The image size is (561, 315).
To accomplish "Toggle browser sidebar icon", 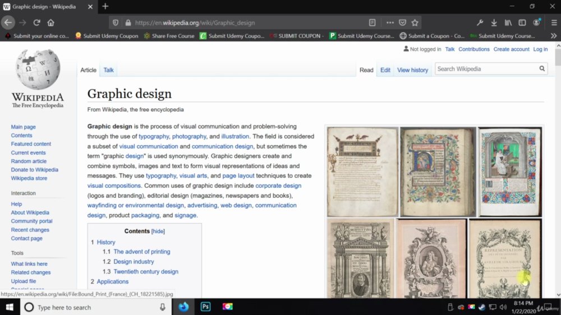I will tap(522, 22).
